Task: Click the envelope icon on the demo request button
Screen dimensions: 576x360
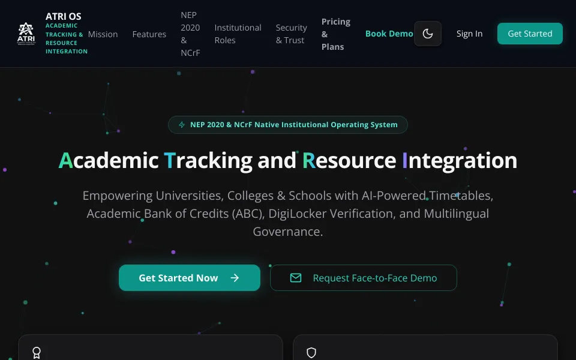Action: click(x=296, y=278)
